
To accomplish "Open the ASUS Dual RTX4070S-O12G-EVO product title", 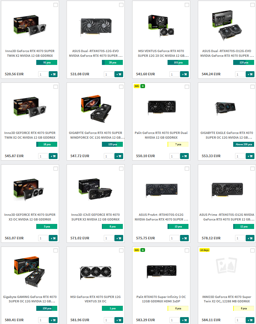I will coord(227,53).
